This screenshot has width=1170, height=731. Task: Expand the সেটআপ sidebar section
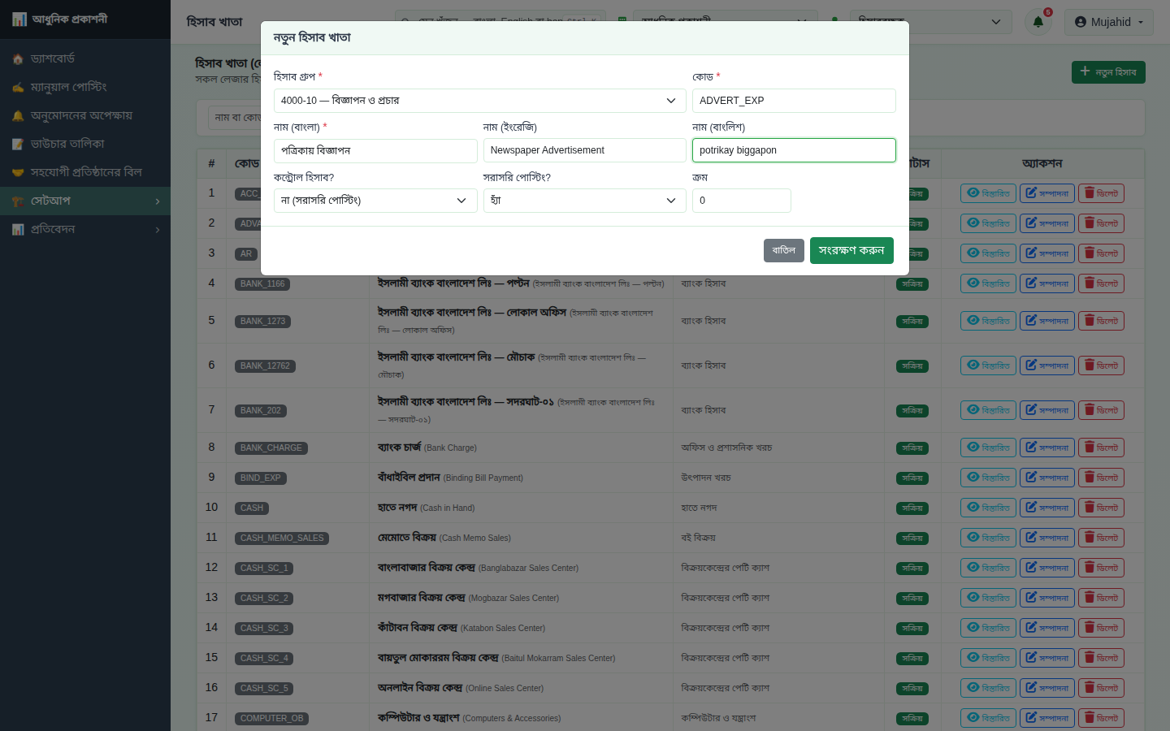(x=85, y=201)
